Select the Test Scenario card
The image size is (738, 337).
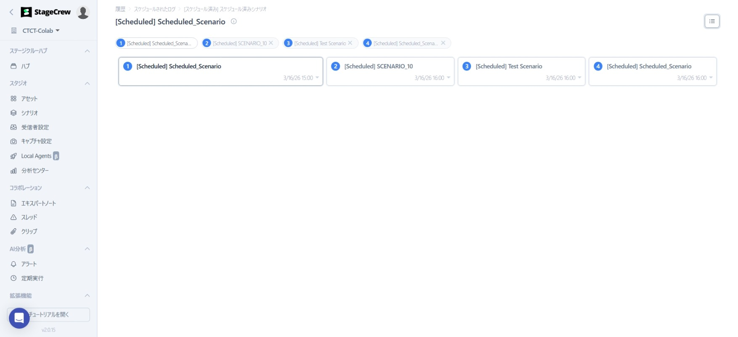tap(521, 71)
